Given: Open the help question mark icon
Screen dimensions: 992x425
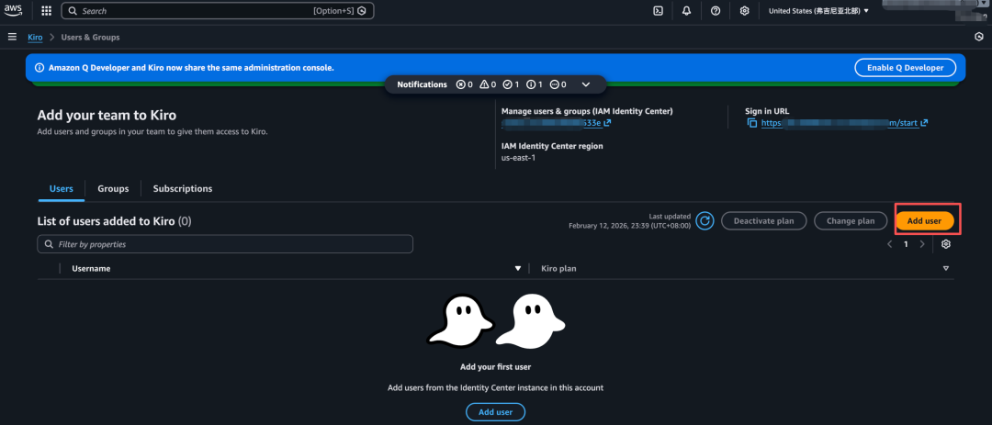Looking at the screenshot, I should click(x=716, y=11).
